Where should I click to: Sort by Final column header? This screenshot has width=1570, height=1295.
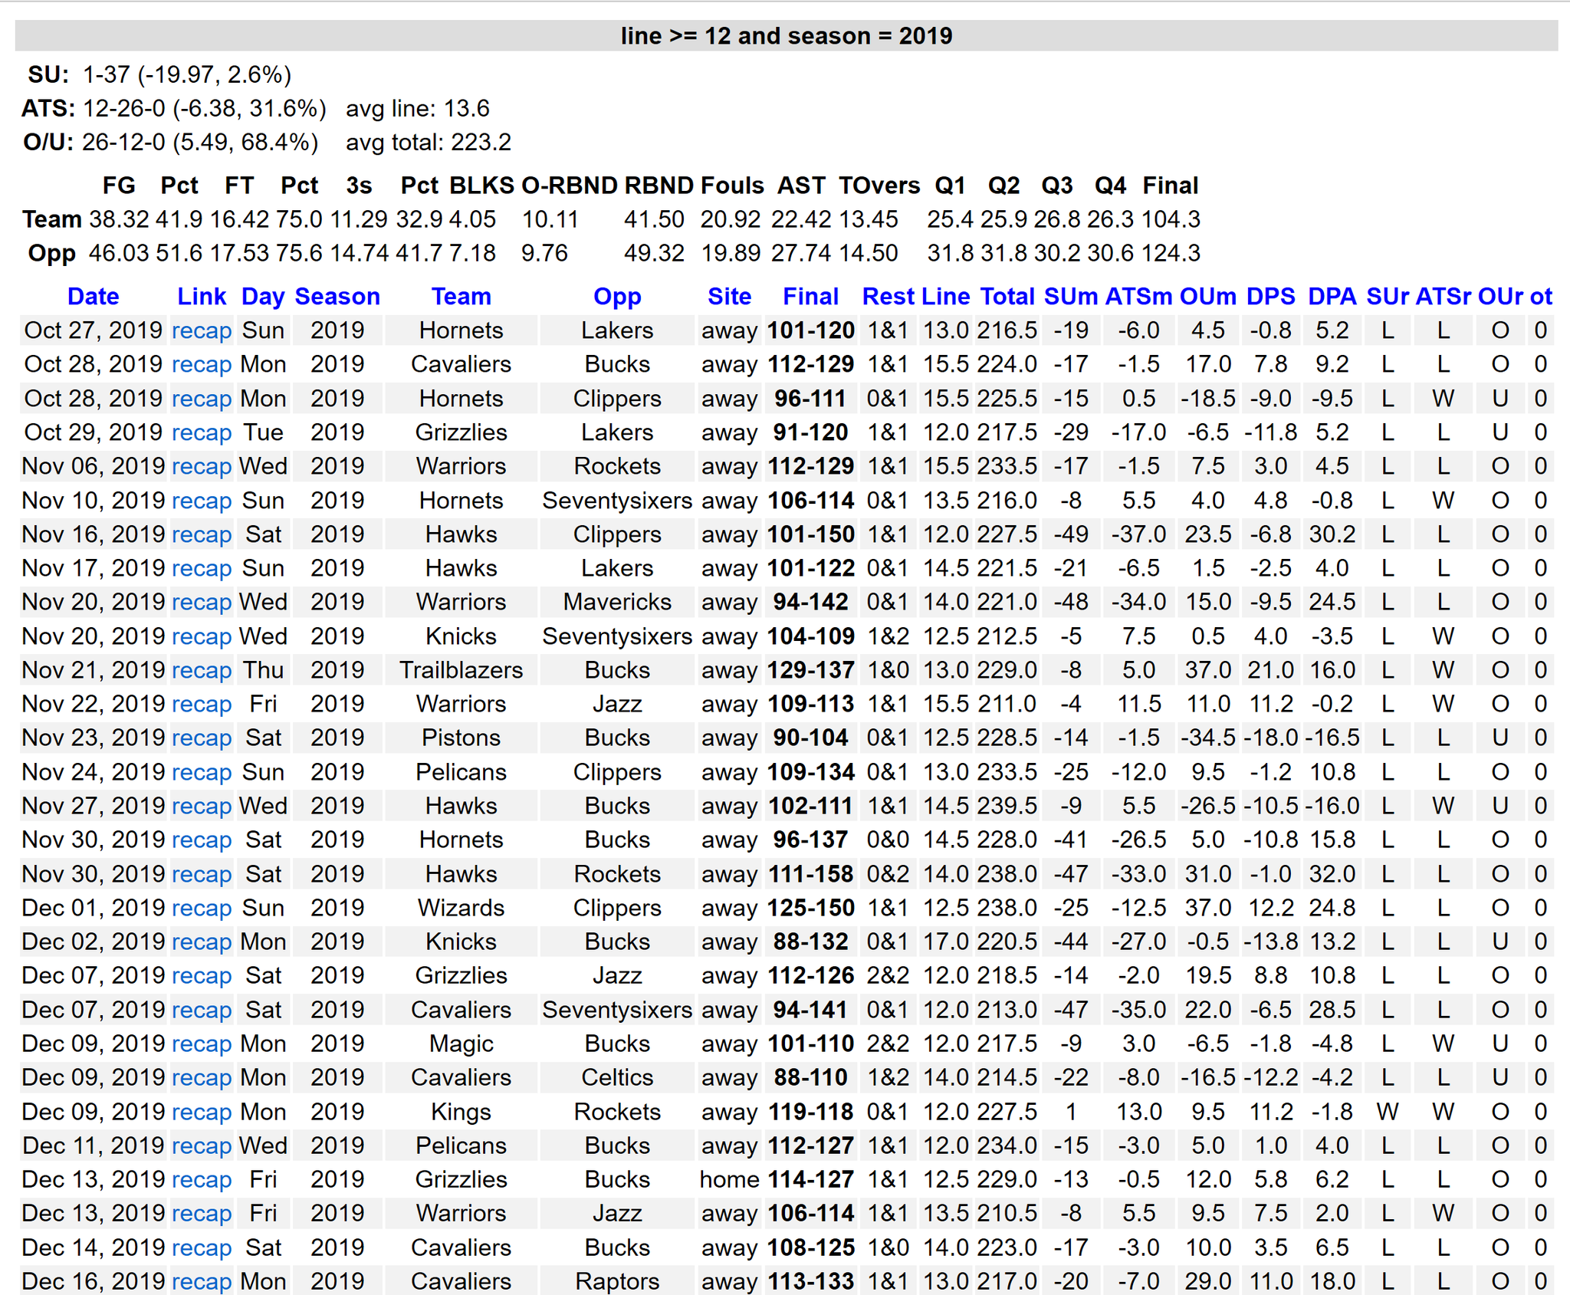point(810,297)
